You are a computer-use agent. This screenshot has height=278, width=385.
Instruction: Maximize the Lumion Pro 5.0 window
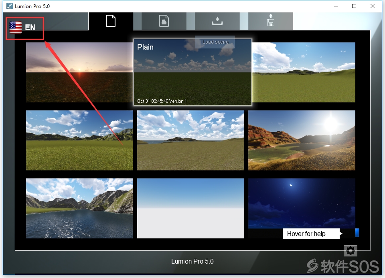click(x=354, y=6)
